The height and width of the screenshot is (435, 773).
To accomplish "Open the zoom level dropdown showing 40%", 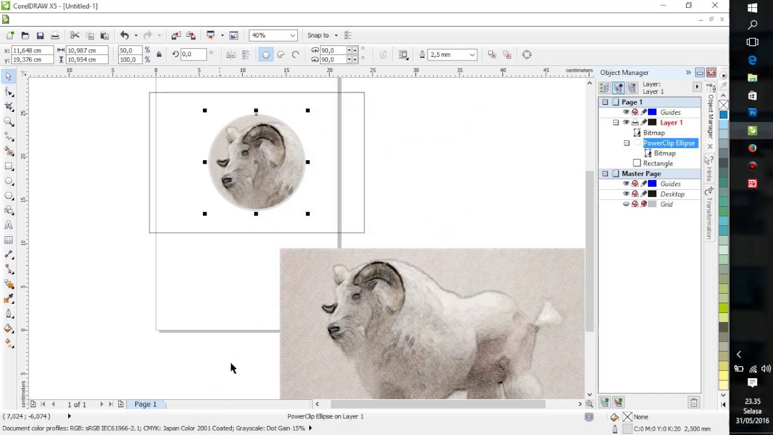I will point(292,36).
